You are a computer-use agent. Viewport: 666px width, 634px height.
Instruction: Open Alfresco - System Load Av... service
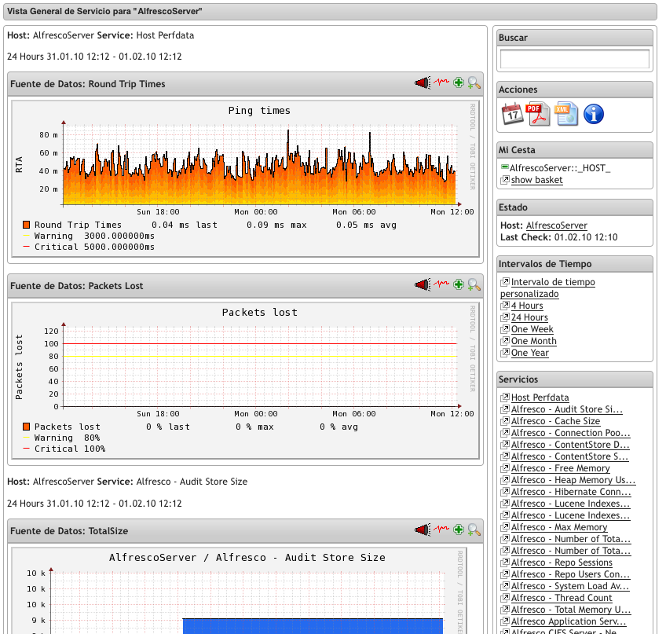coord(570,586)
